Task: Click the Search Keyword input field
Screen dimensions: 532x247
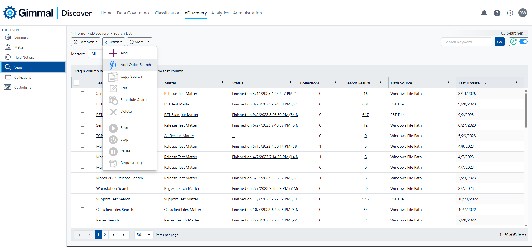Action: pos(466,42)
